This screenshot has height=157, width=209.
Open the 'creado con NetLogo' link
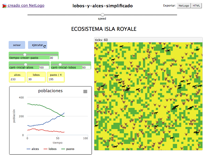click(26, 5)
